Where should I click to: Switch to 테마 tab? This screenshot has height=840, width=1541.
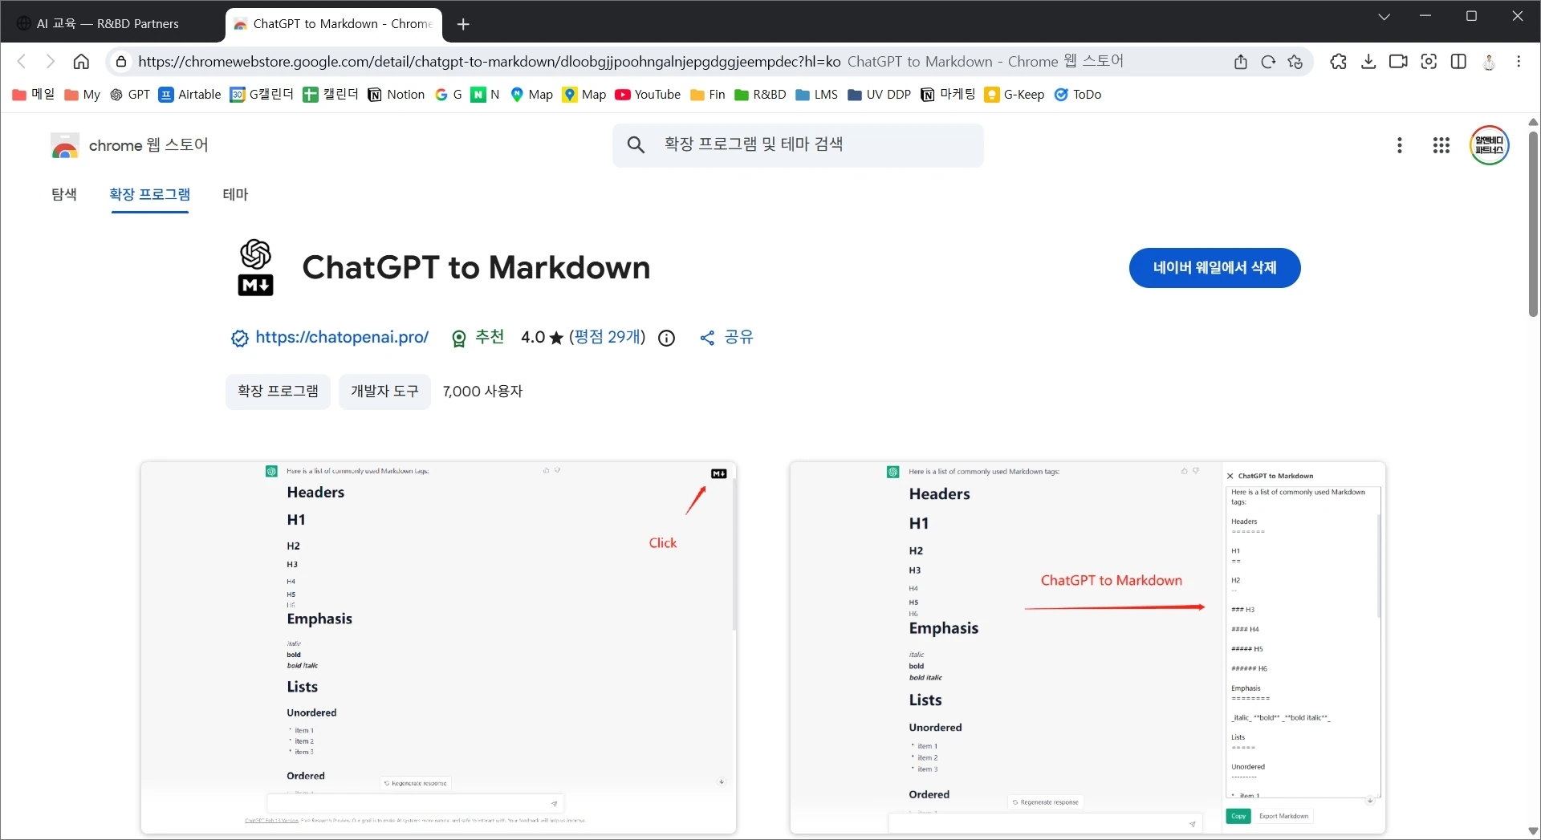pyautogui.click(x=235, y=194)
